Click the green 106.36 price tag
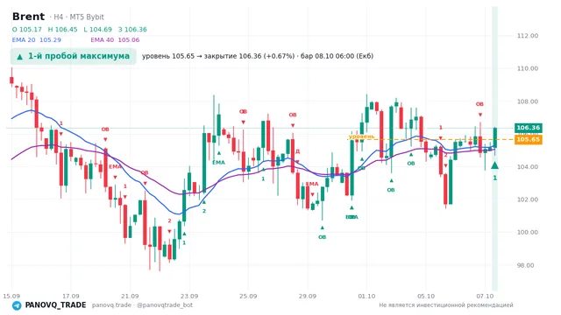 [528, 128]
